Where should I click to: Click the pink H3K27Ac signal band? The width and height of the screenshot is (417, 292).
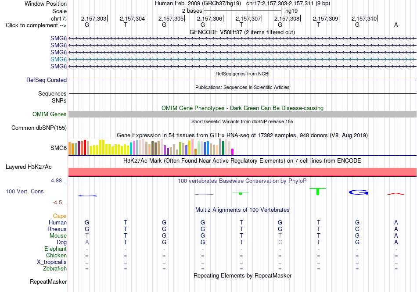242,172
